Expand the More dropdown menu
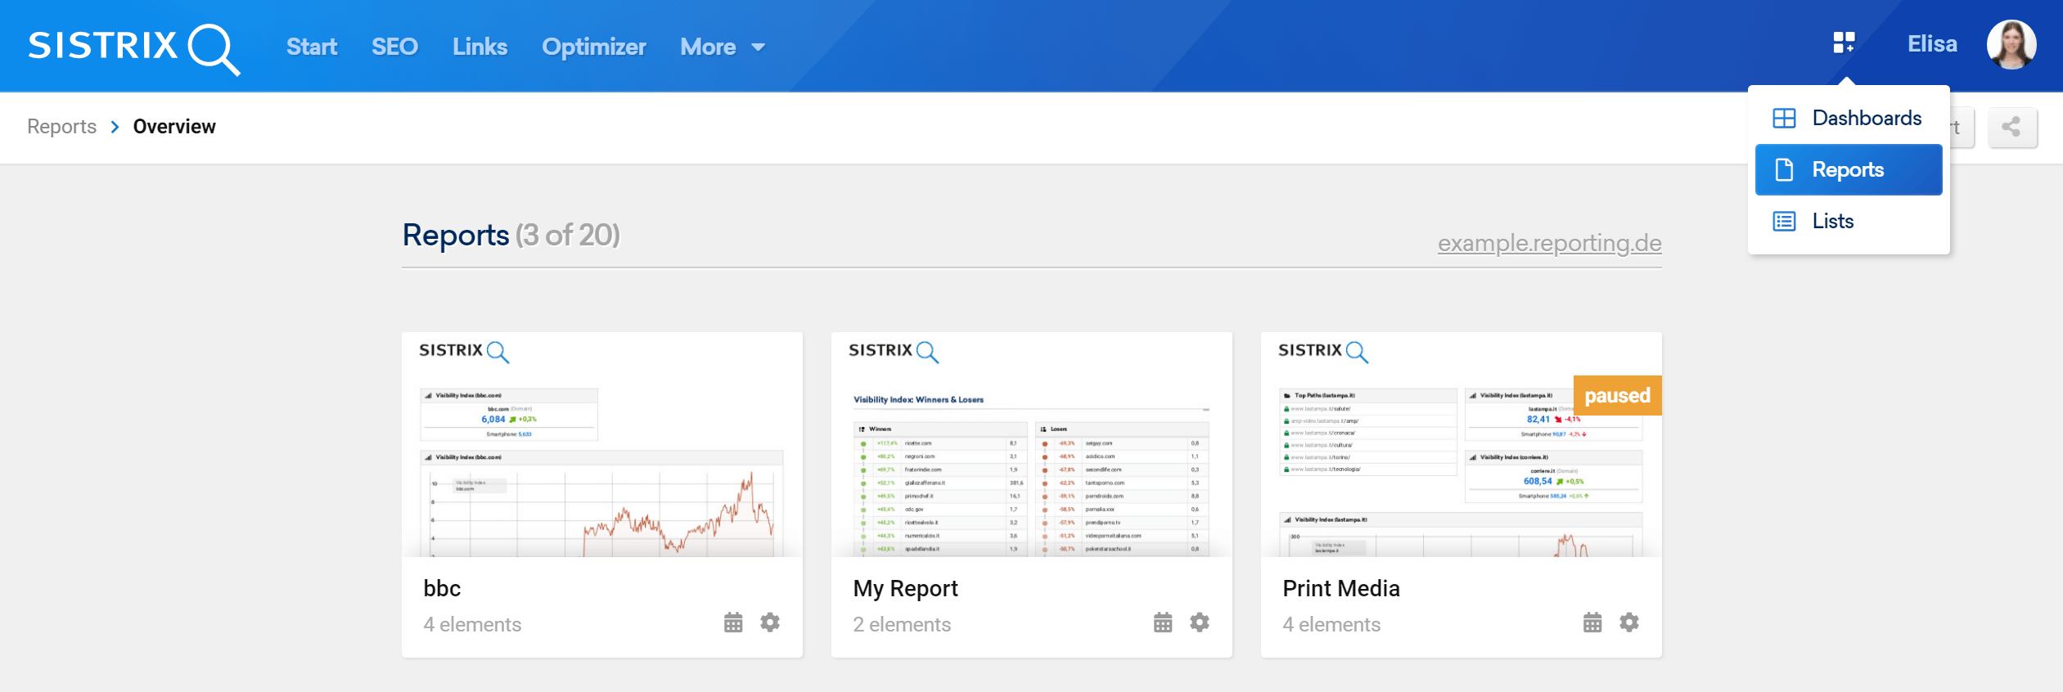Image resolution: width=2063 pixels, height=692 pixels. point(723,47)
